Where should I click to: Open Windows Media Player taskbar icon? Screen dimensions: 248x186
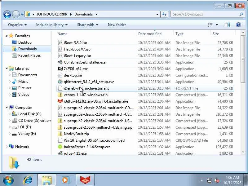tap(65, 180)
